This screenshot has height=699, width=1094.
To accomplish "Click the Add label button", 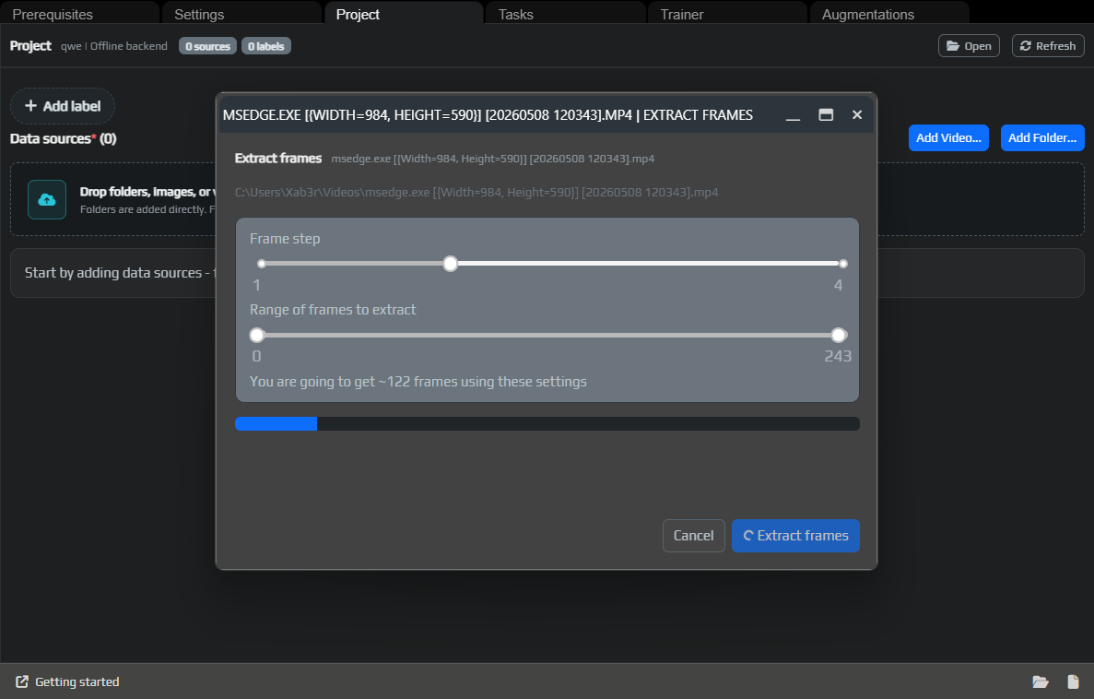I will pos(63,106).
